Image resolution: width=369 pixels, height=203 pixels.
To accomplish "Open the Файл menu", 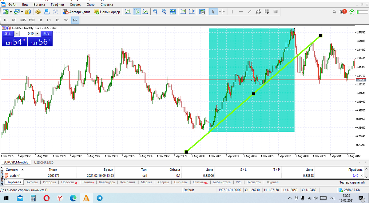I will (13, 5).
